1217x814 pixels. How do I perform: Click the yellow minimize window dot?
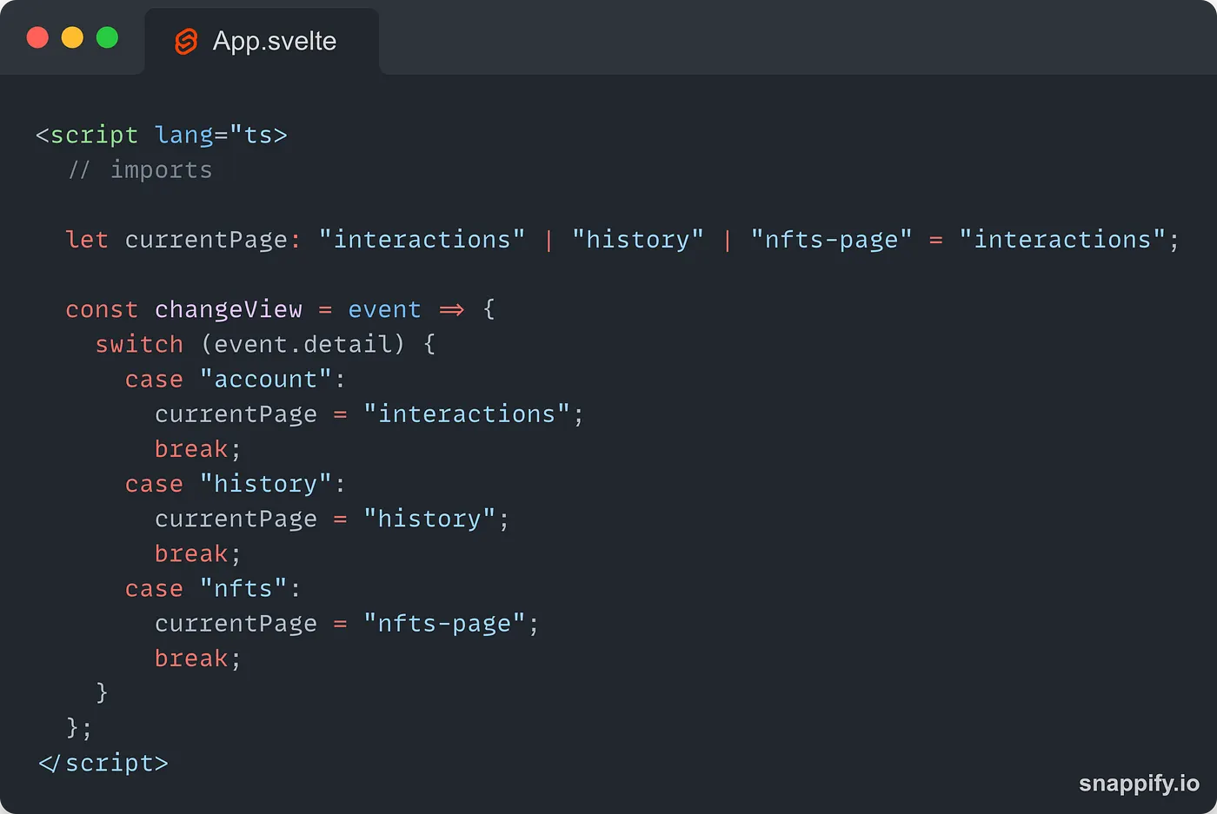pyautogui.click(x=72, y=38)
